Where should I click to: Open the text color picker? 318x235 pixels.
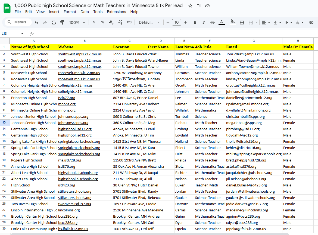point(222,23)
